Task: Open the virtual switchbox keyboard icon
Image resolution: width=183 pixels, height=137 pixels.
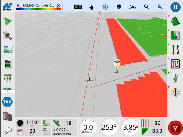Action: coord(78,7)
